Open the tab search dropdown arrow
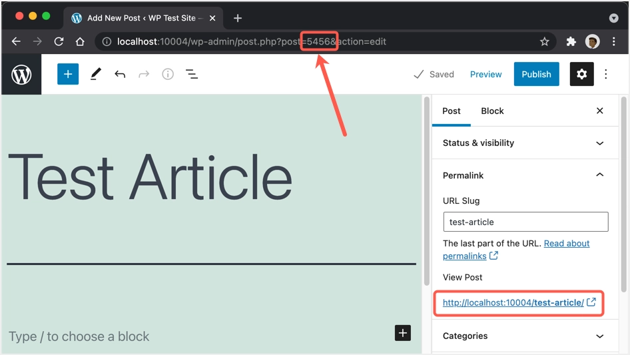The width and height of the screenshot is (630, 355). pyautogui.click(x=613, y=18)
